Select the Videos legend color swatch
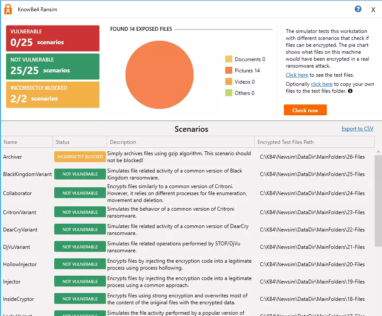 coord(229,82)
